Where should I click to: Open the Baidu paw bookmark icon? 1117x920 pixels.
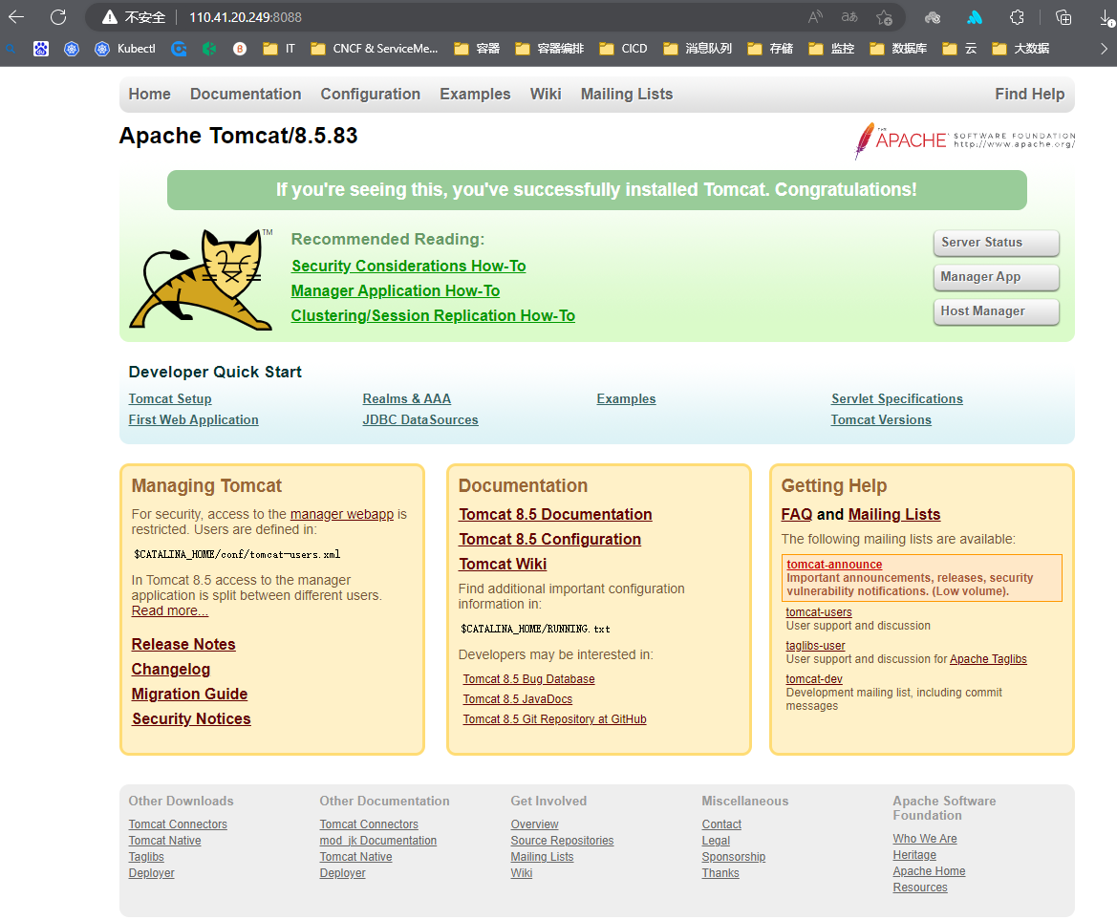(x=41, y=49)
